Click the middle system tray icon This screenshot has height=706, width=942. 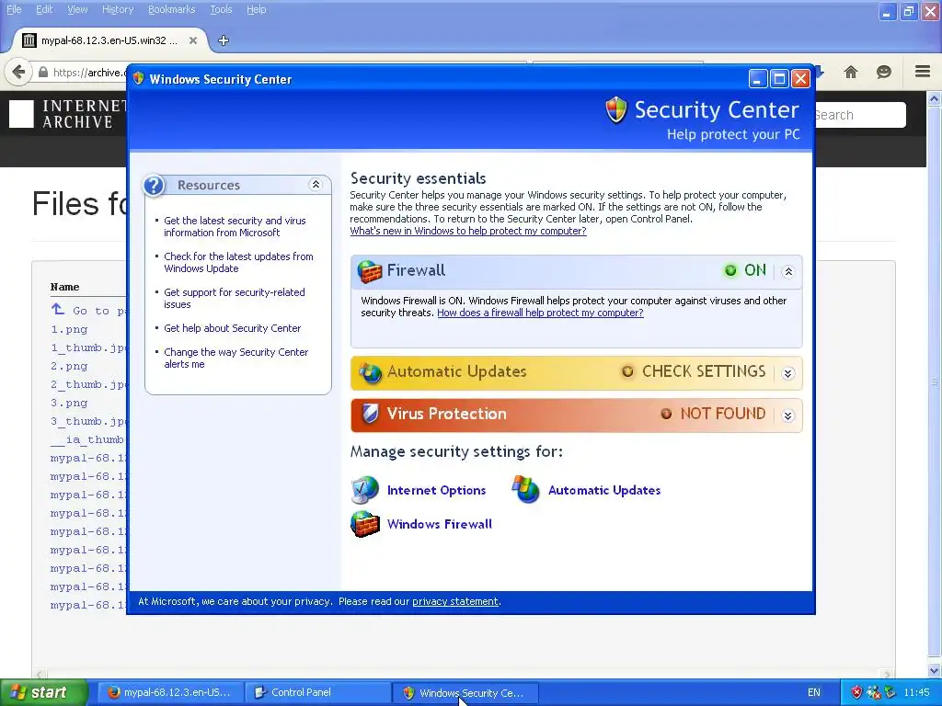tap(874, 692)
